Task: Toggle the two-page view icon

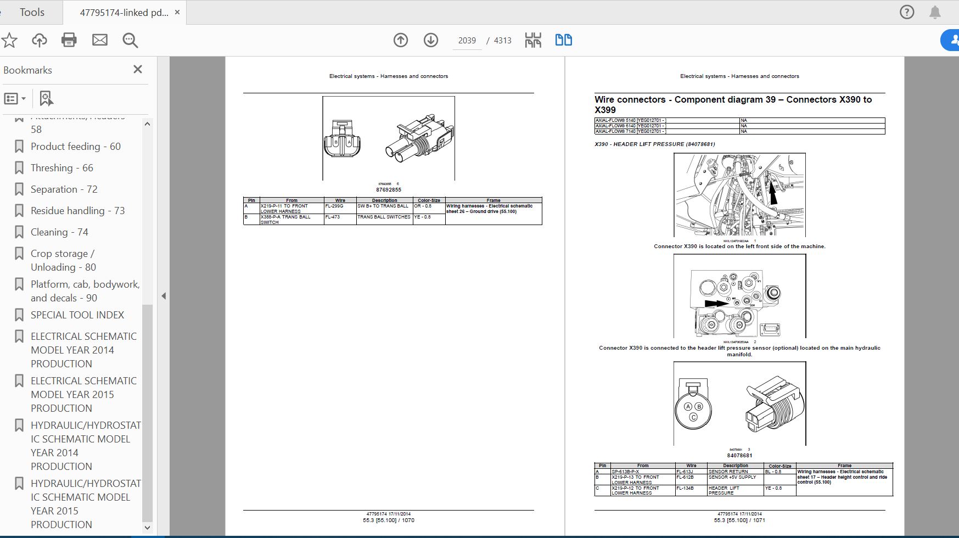Action: (x=563, y=40)
